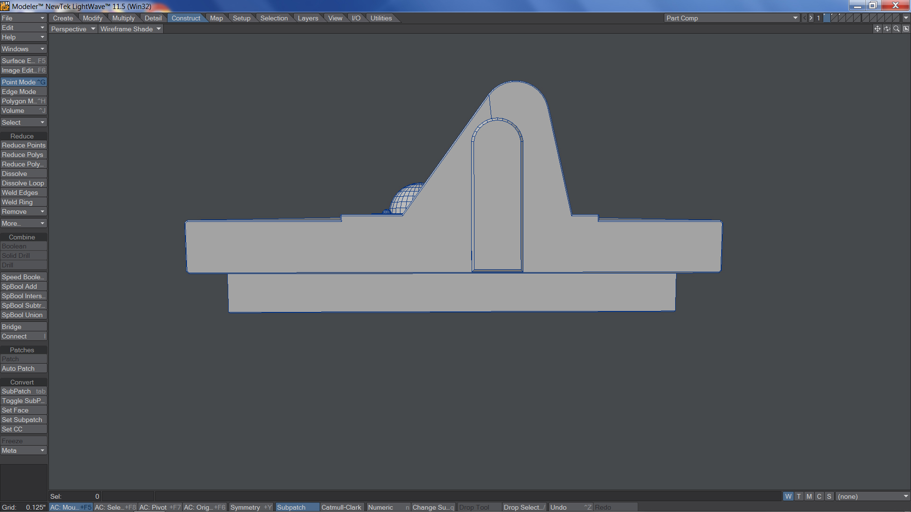Screen dimensions: 911x512
Task: Open the vertex map (none) dropdown
Action: pos(873,496)
